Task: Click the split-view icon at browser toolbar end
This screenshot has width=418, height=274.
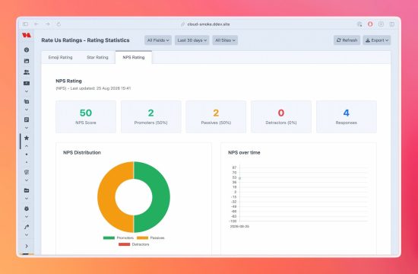Action: [x=392, y=24]
